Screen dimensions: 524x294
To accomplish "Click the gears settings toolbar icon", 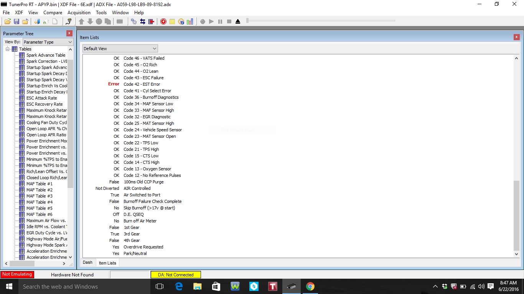I will (x=134, y=22).
